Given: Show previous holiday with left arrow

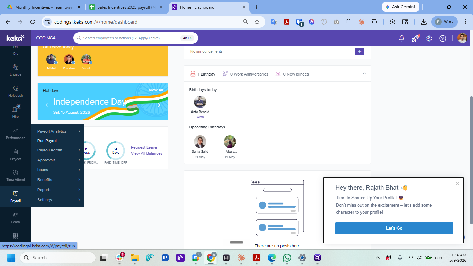Looking at the screenshot, I should click(x=46, y=105).
